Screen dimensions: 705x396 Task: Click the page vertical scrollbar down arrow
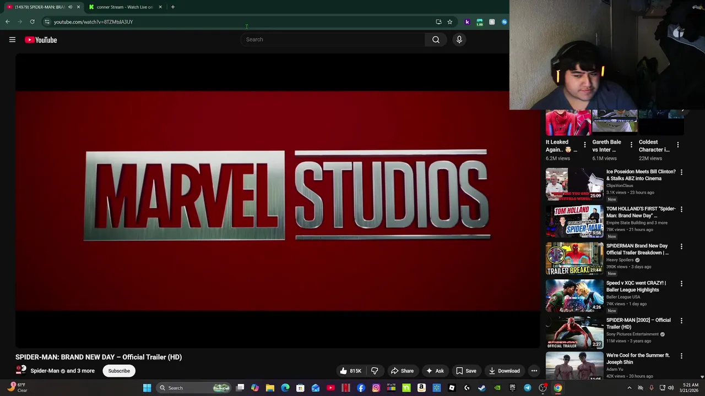coord(702,377)
